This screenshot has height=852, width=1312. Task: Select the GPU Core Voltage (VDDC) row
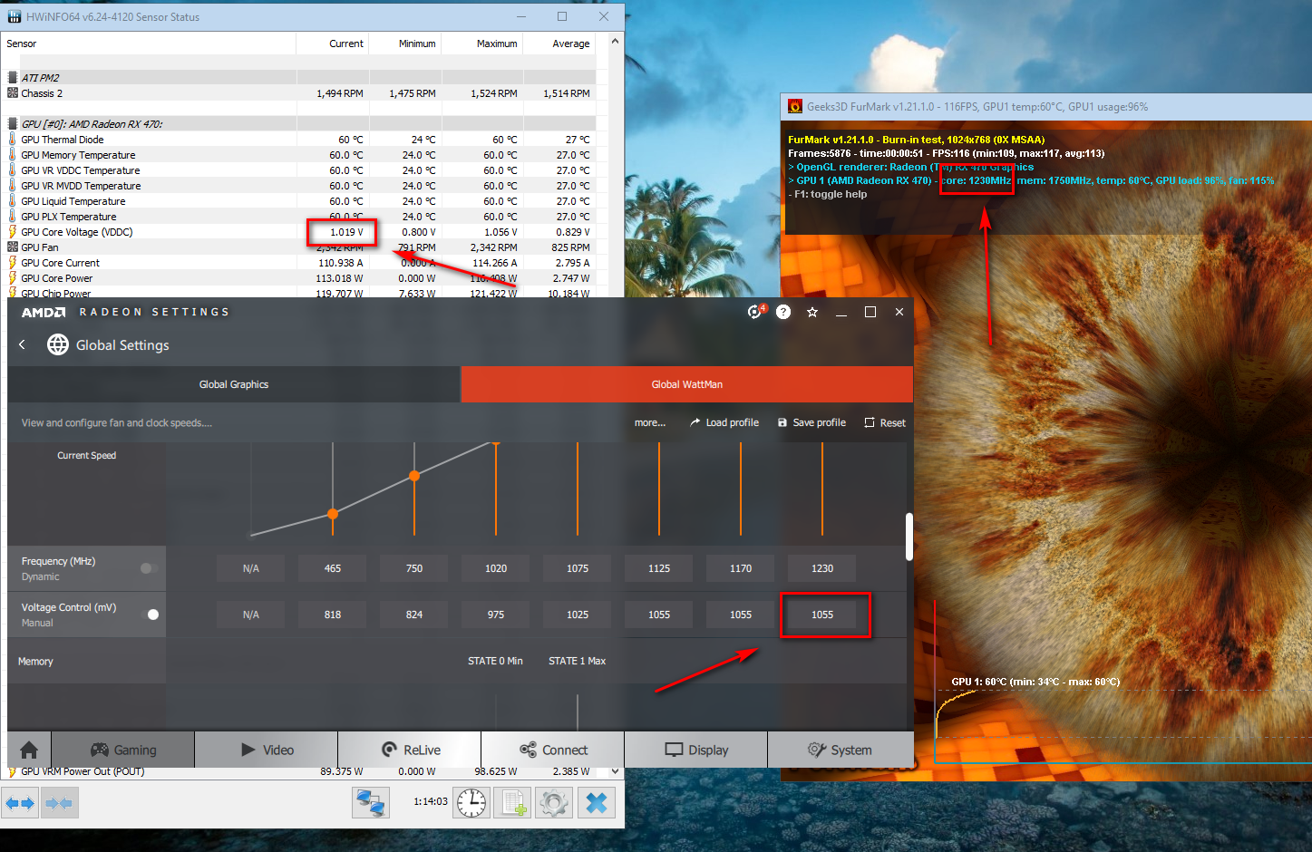[299, 232]
